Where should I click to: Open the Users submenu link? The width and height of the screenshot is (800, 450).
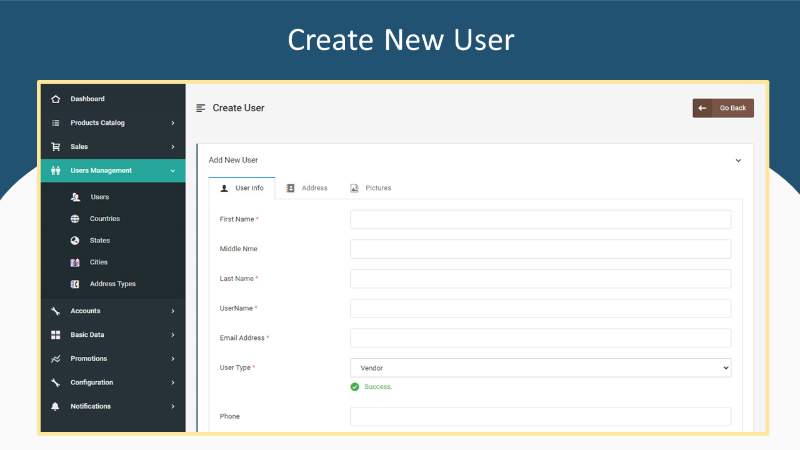(113, 197)
